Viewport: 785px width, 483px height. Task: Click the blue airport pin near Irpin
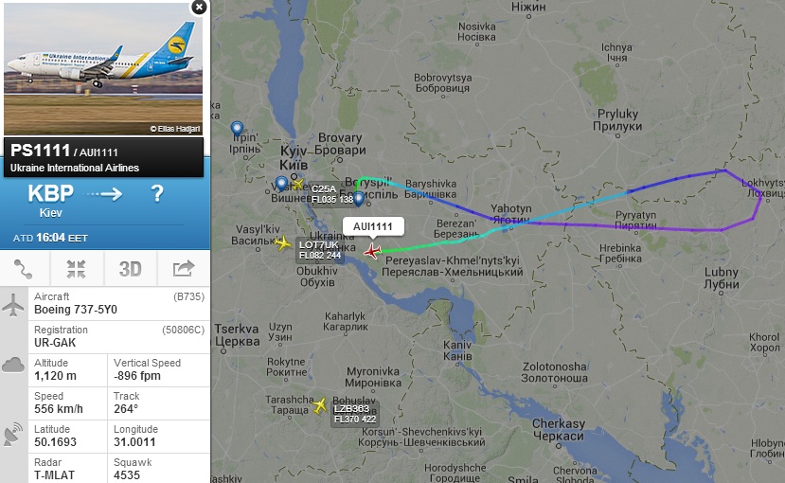coord(237,130)
